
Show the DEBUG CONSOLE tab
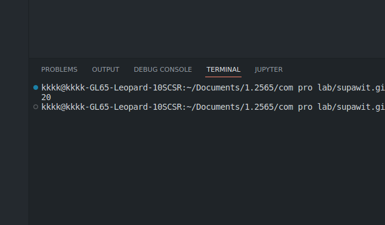tap(163, 70)
